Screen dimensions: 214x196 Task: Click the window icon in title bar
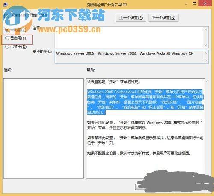[x=5, y=4]
